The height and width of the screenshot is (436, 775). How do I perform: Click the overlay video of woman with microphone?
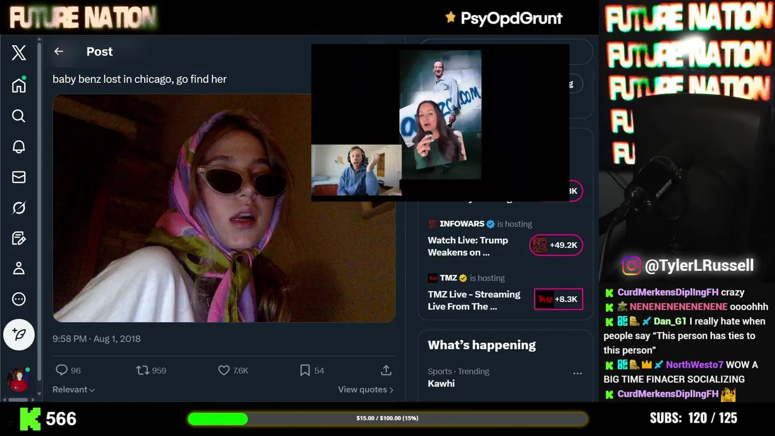point(440,114)
